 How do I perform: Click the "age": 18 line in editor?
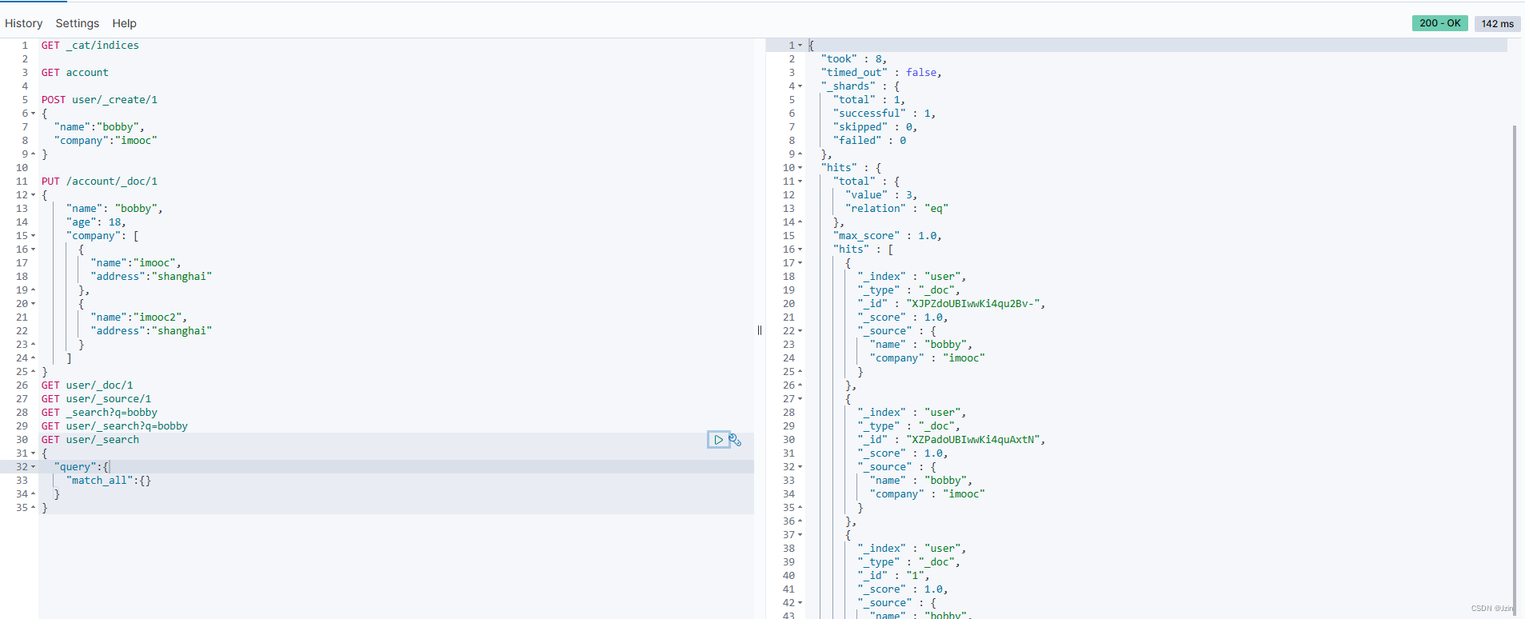click(x=97, y=222)
